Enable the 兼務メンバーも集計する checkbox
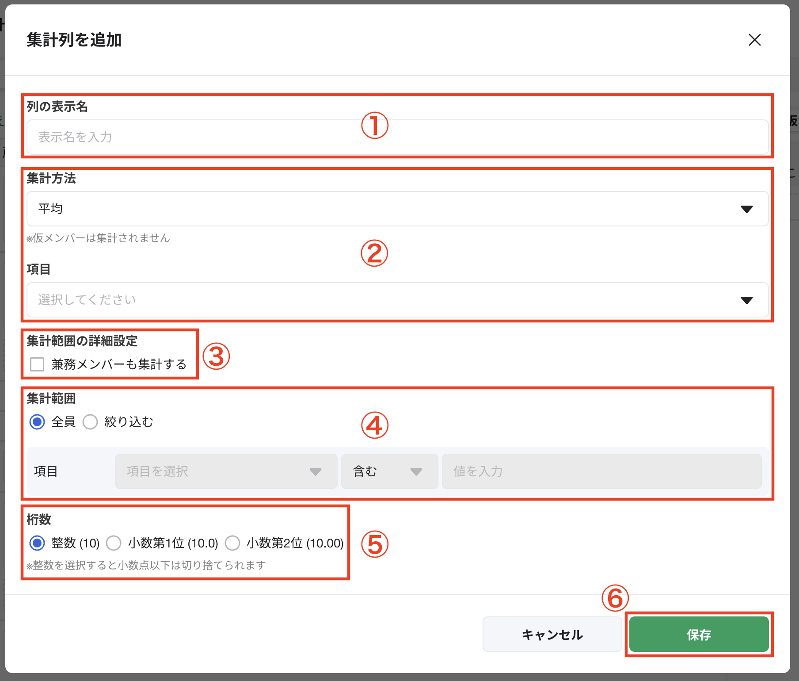 [37, 364]
